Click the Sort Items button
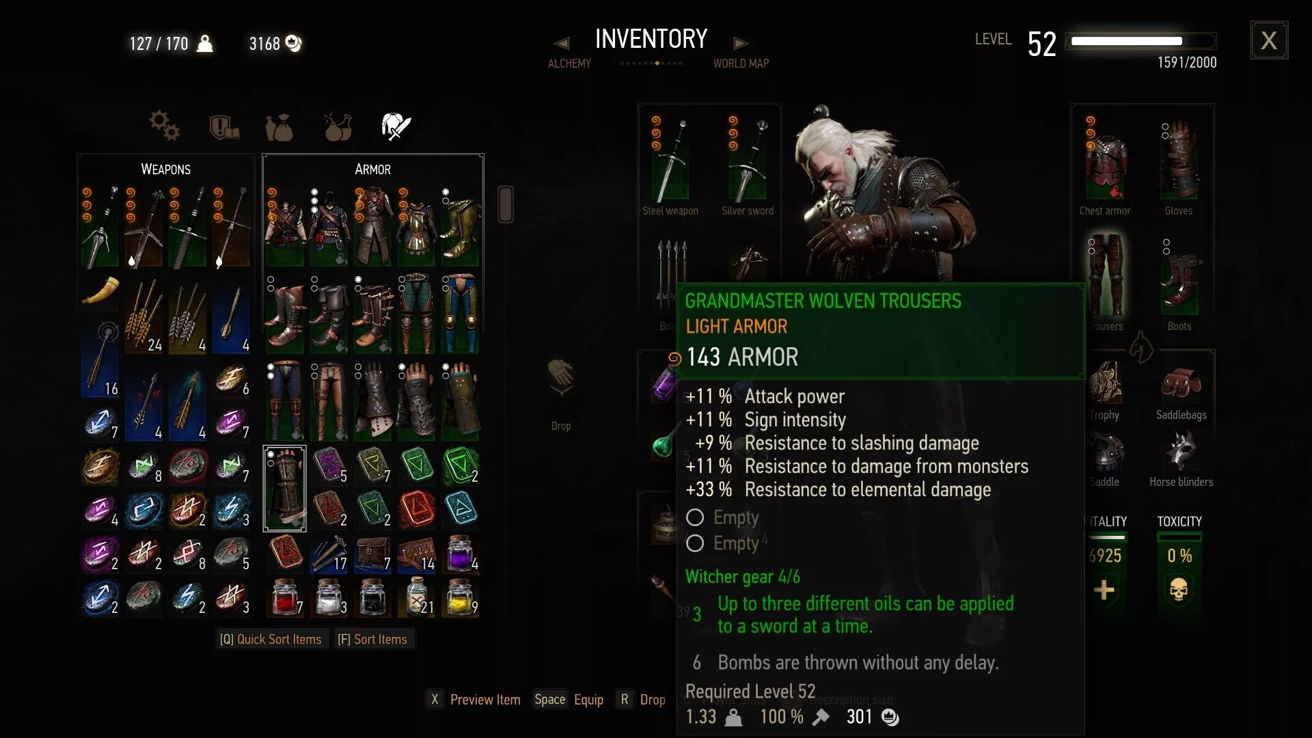Image resolution: width=1312 pixels, height=738 pixels. point(372,640)
